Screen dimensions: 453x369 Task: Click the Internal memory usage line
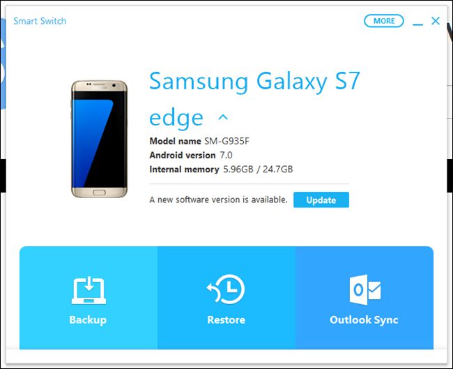point(221,170)
